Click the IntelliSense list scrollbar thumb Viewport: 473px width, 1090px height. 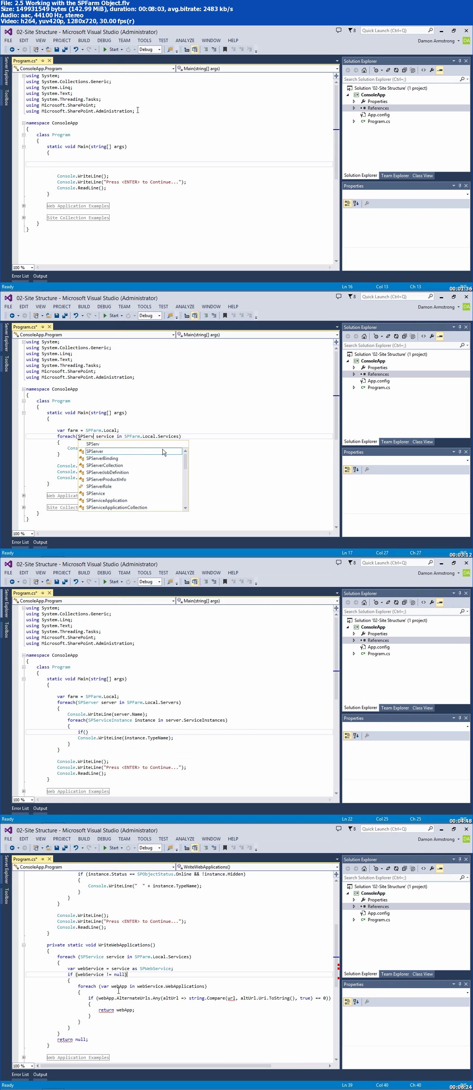coord(185,462)
